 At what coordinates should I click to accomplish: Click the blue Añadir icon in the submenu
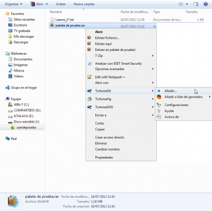(x=159, y=91)
